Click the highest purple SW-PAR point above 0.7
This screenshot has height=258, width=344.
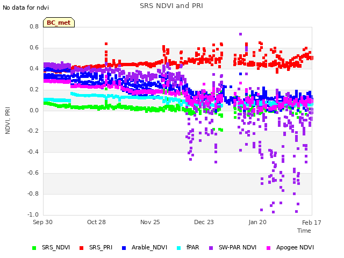(x=240, y=34)
